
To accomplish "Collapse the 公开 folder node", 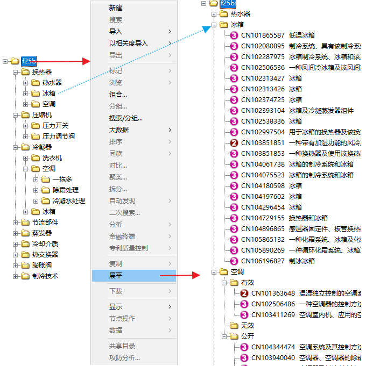I will point(224,336).
